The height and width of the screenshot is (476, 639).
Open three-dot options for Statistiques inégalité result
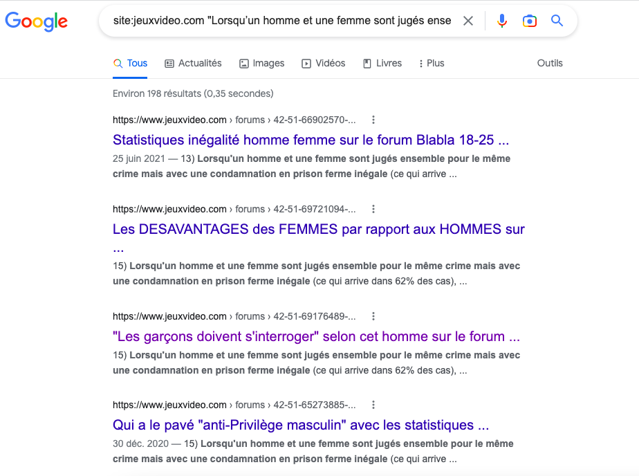coord(373,120)
